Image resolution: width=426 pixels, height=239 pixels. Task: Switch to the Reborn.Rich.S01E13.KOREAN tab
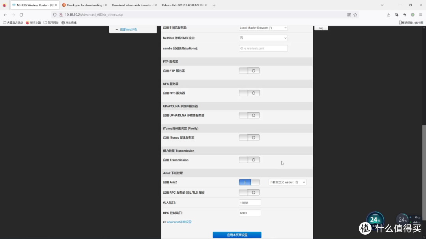click(x=182, y=5)
